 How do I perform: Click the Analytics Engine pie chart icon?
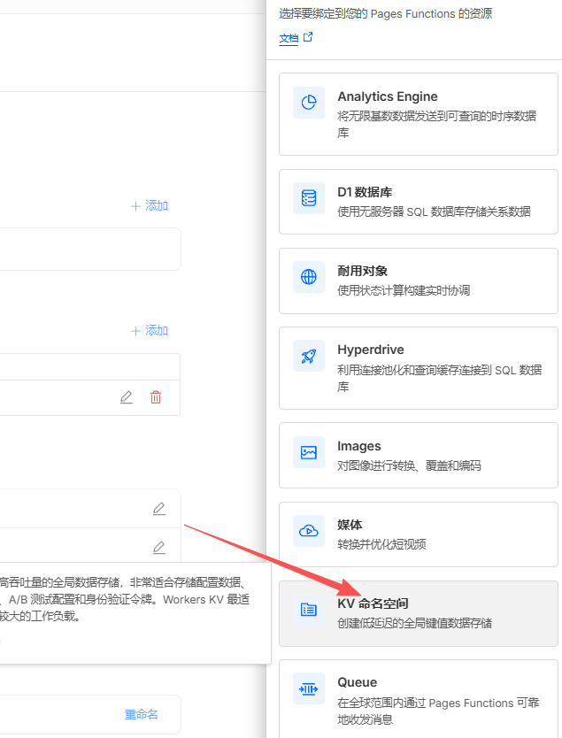click(309, 102)
